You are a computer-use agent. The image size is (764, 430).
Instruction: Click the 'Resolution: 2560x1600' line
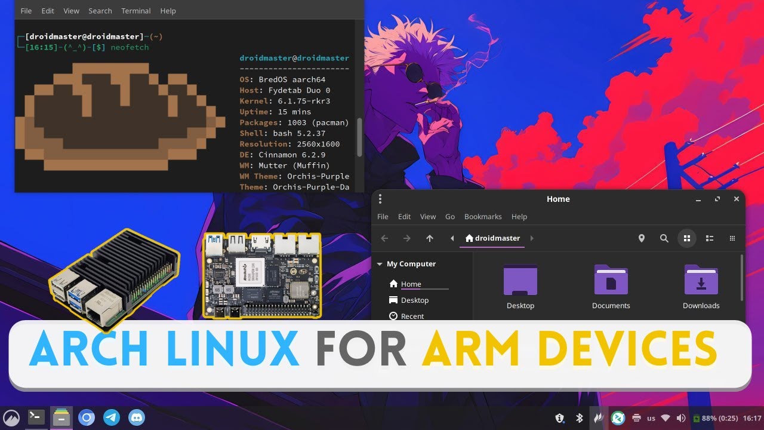(289, 144)
